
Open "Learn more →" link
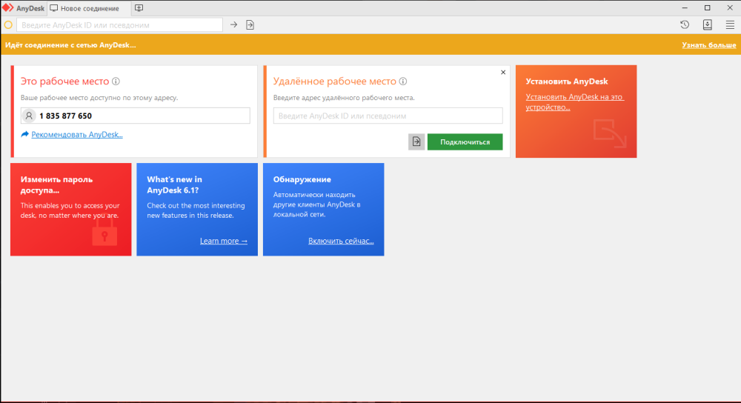tap(224, 241)
